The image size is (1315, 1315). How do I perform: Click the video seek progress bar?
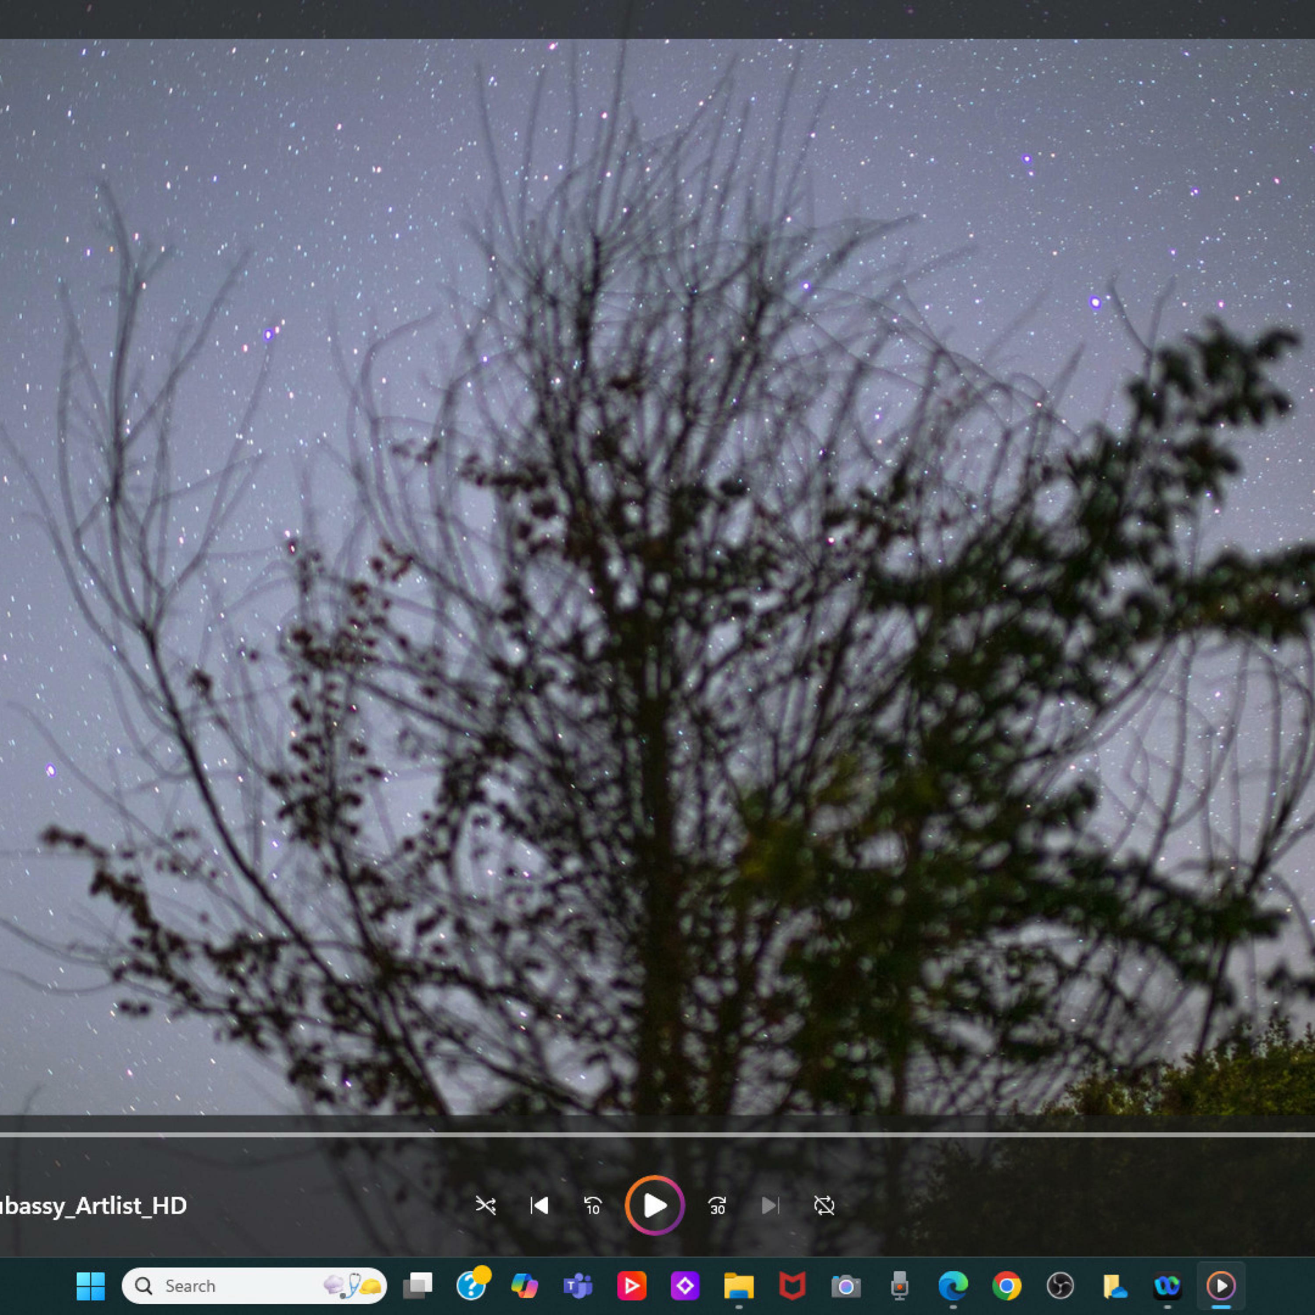pos(657,1135)
